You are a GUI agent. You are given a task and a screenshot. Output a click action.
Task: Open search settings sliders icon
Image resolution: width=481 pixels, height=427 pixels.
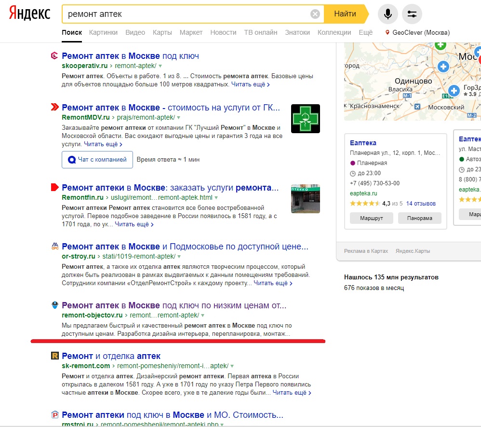412,14
